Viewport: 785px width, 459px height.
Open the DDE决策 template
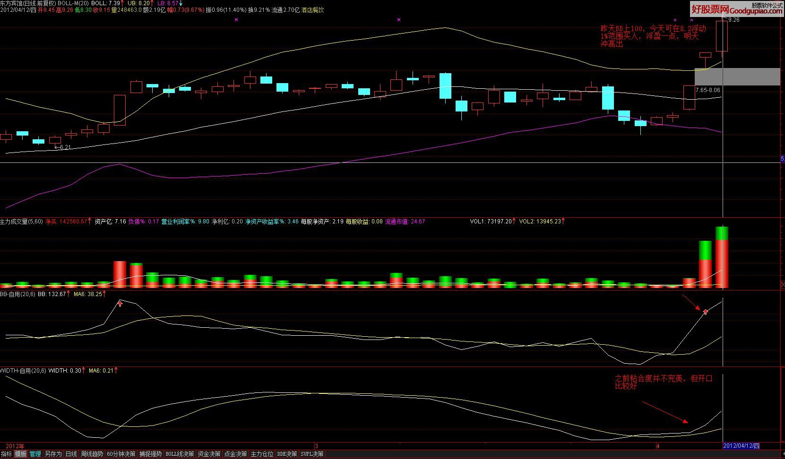(x=287, y=454)
